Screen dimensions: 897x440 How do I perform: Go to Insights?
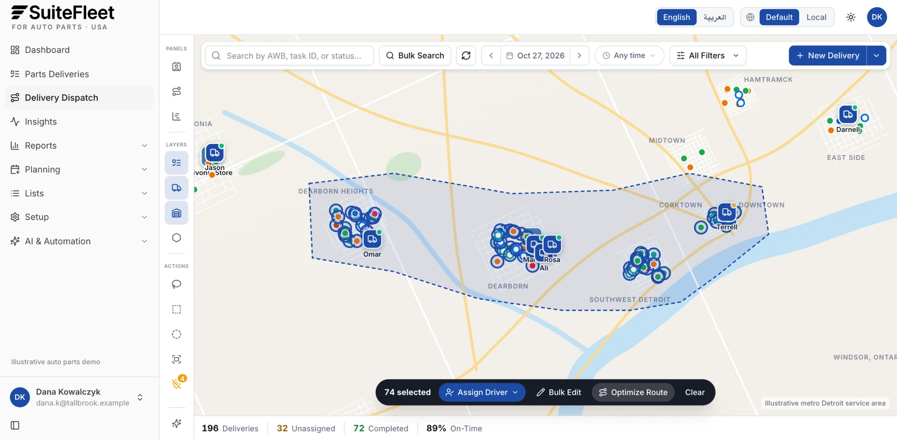[x=79, y=121]
